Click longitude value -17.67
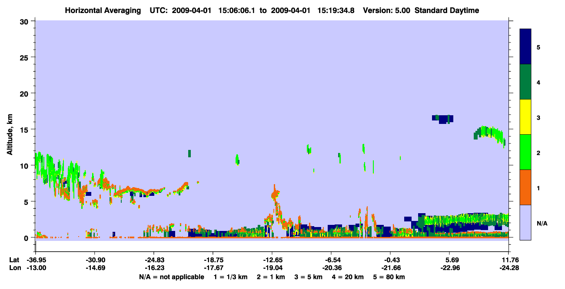This screenshot has width=565, height=289. click(x=213, y=268)
